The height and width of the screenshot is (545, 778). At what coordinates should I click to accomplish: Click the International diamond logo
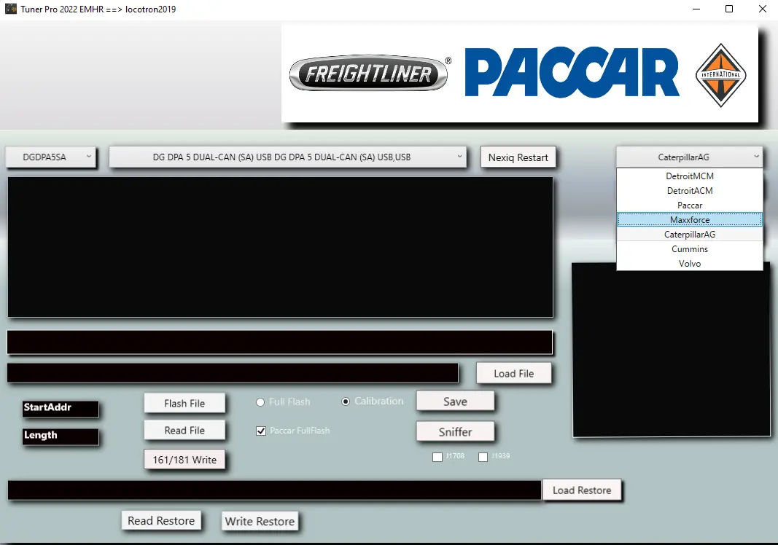coord(720,75)
